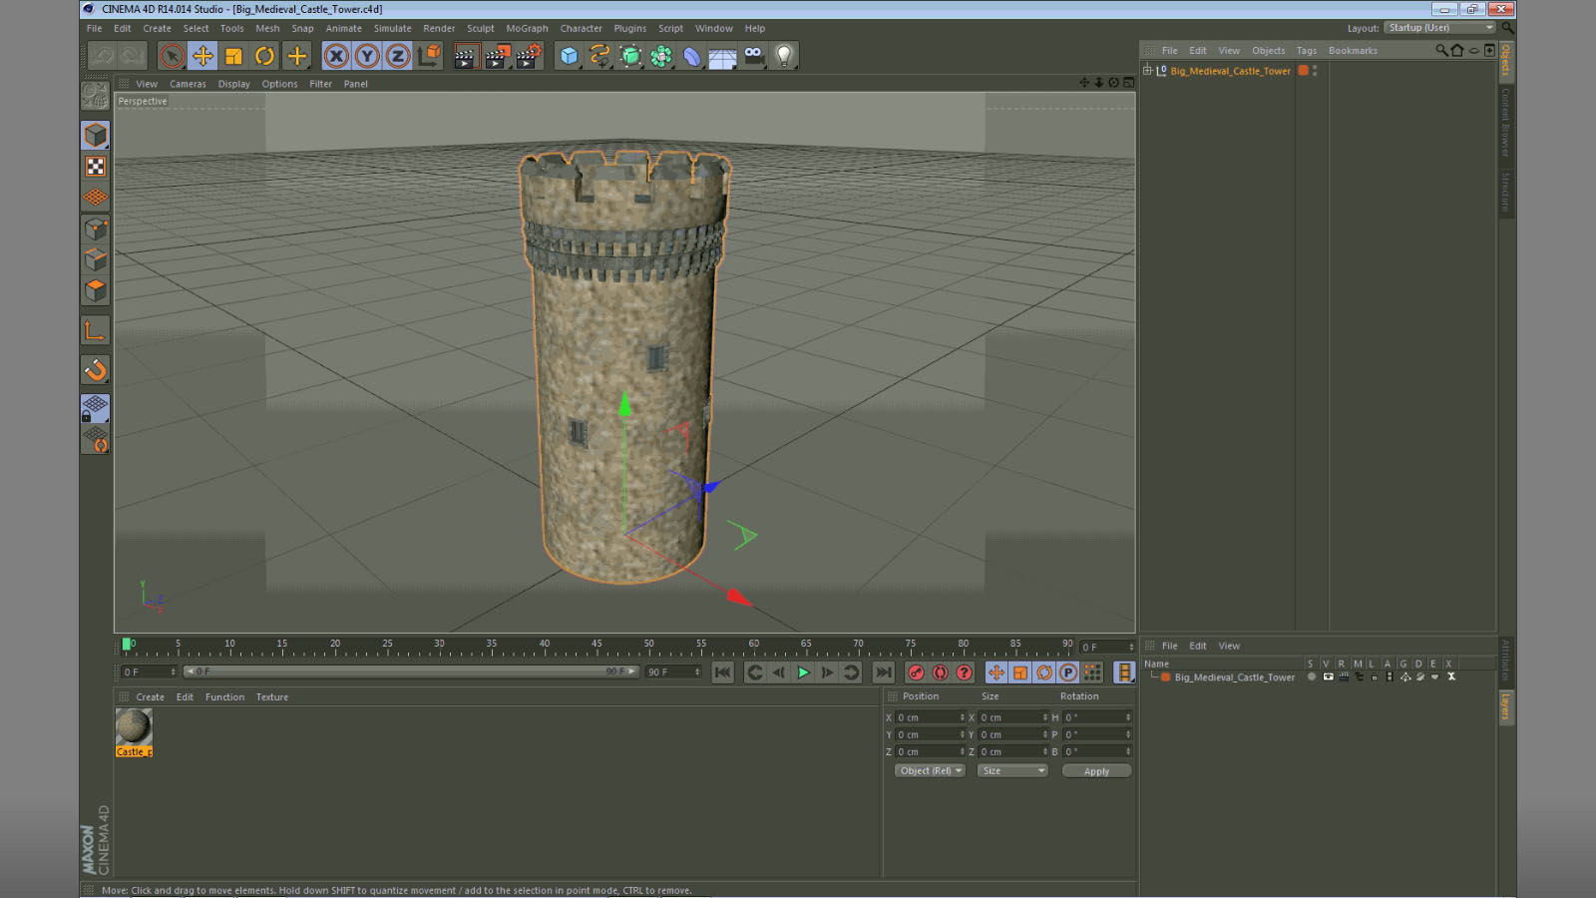Add a Floor environment object
Screen dimensions: 1596x898
point(722,57)
